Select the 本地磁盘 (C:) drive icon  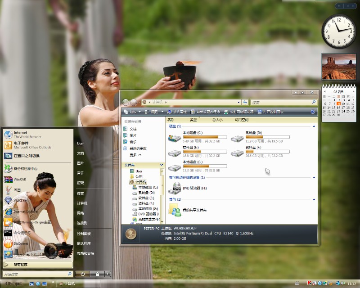(175, 138)
